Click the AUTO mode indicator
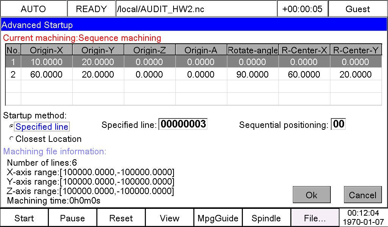 [x=33, y=9]
